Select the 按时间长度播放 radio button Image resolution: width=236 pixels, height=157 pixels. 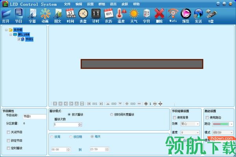click(x=112, y=115)
